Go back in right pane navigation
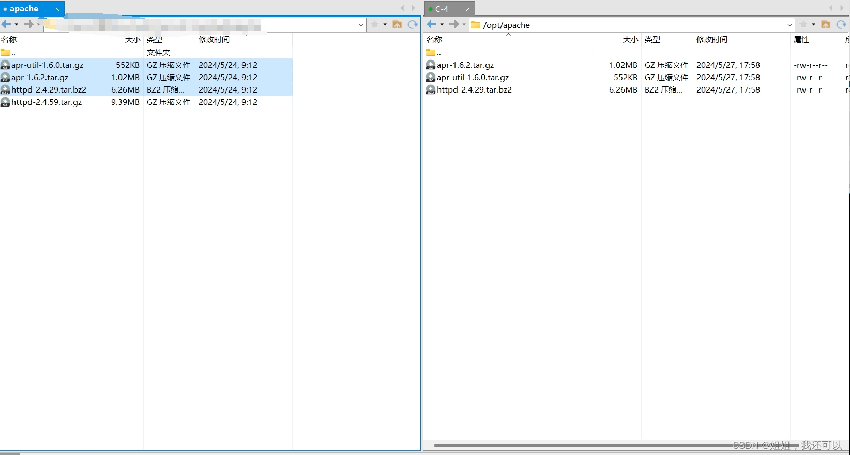The width and height of the screenshot is (850, 455). click(x=432, y=24)
